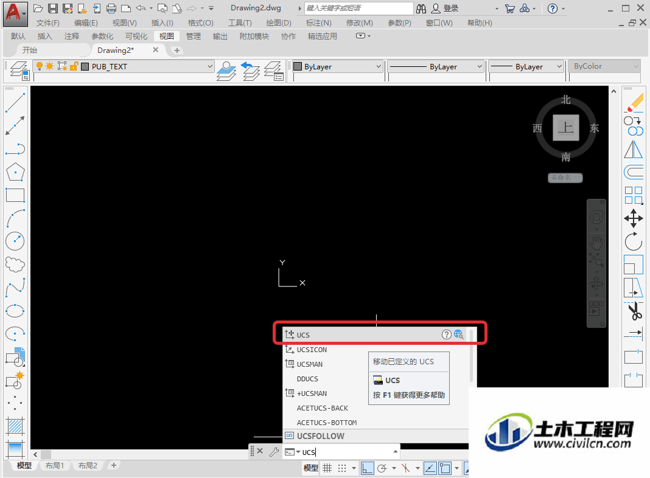Select the Revision Cloud tool
The image size is (650, 478).
[x=15, y=265]
